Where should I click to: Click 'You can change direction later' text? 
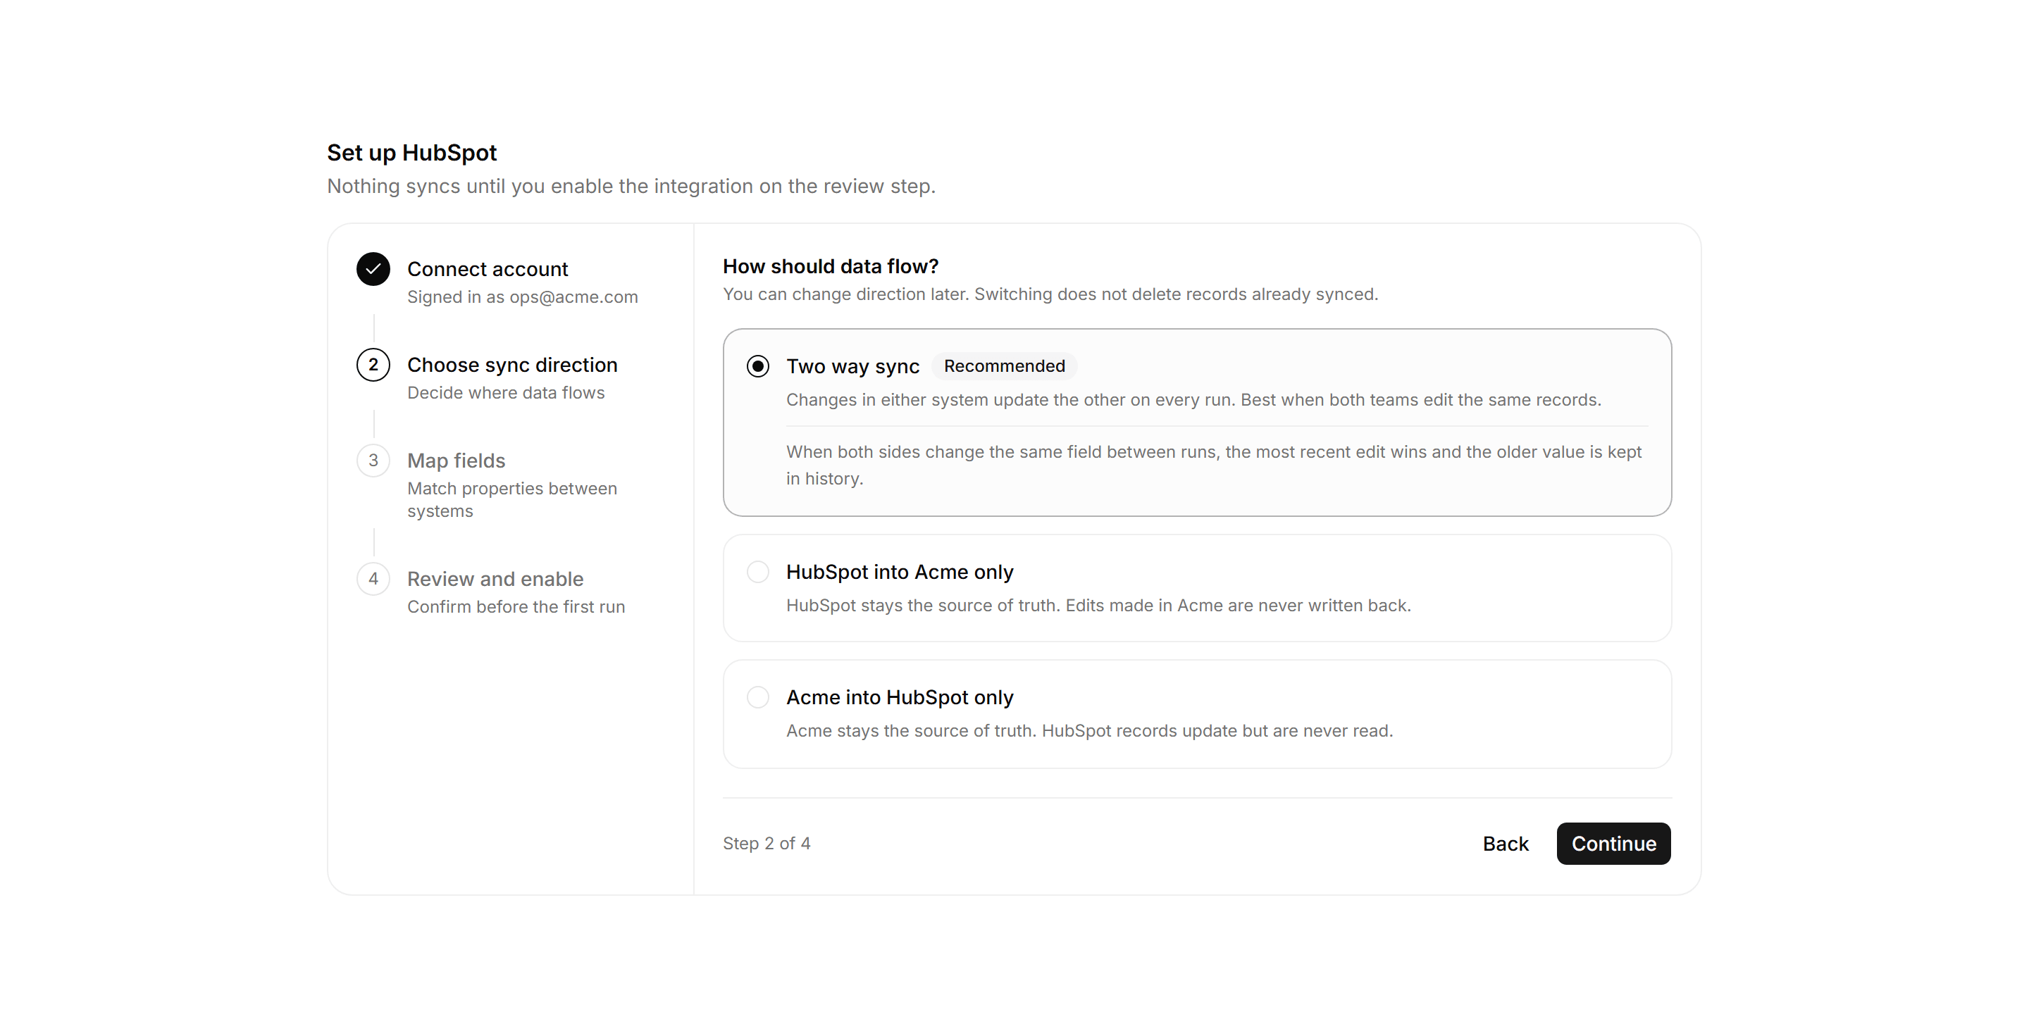[1050, 294]
